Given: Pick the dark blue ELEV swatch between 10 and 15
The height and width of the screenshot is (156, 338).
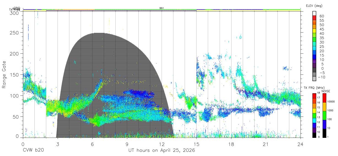Looking at the screenshot, I should (314, 57).
